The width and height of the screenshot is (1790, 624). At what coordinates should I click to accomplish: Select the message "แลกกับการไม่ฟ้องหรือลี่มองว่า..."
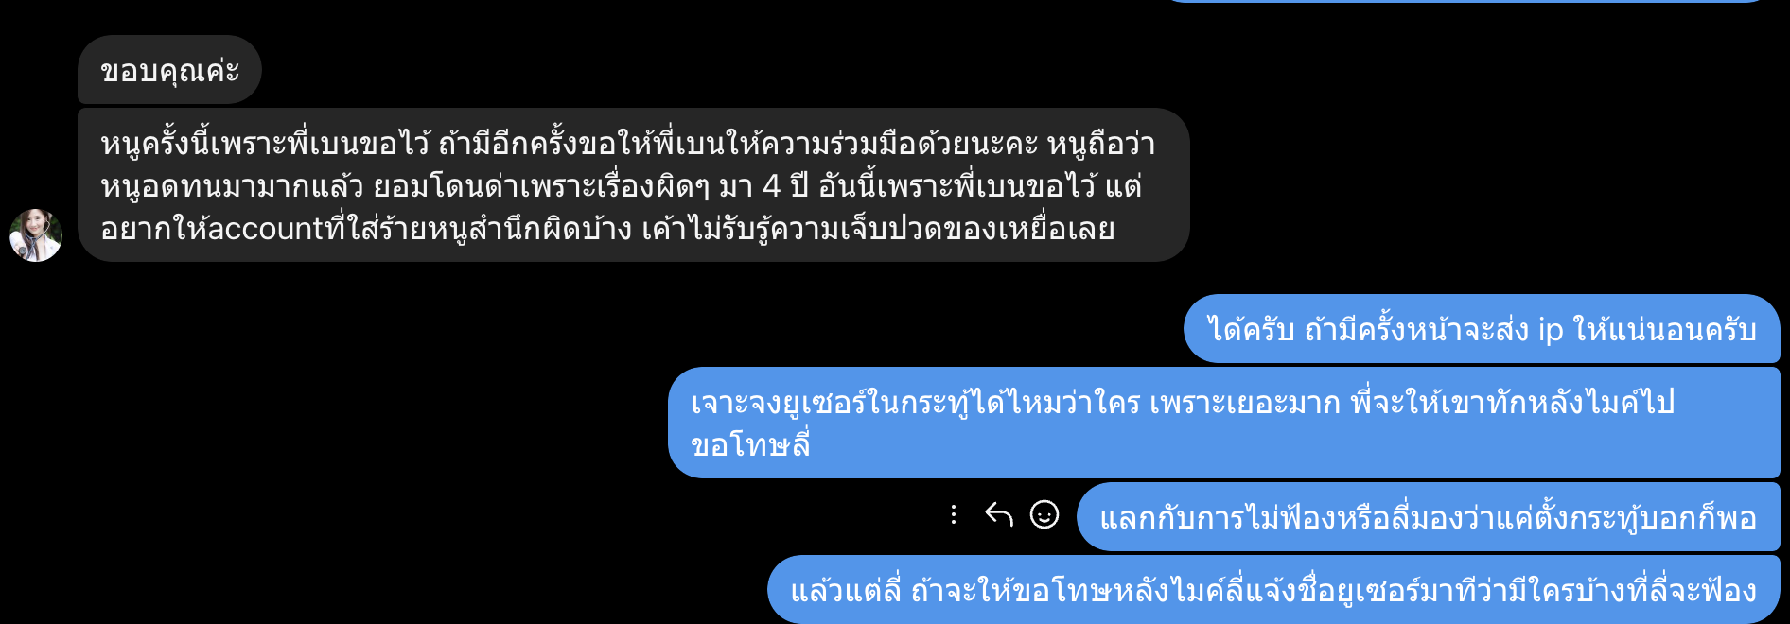(x=1429, y=517)
